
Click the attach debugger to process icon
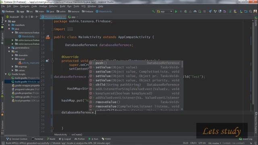200,12
